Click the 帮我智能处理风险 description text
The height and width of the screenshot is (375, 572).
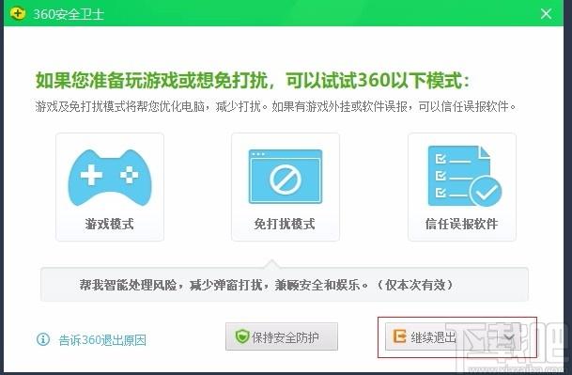[x=267, y=285]
